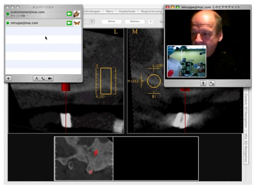
Task: Expand the video chat to full screen
Action: tap(212, 83)
